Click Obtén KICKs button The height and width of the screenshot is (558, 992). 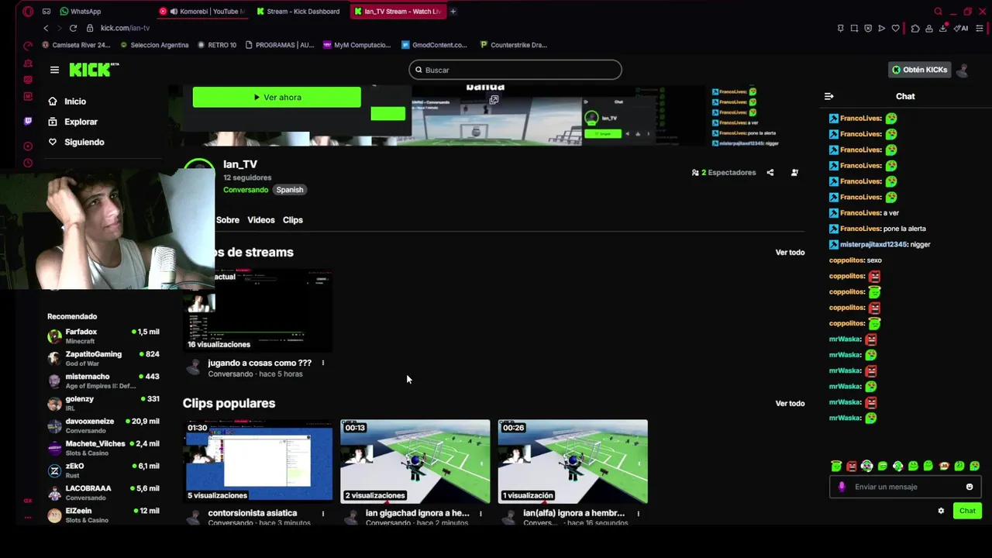coord(919,70)
